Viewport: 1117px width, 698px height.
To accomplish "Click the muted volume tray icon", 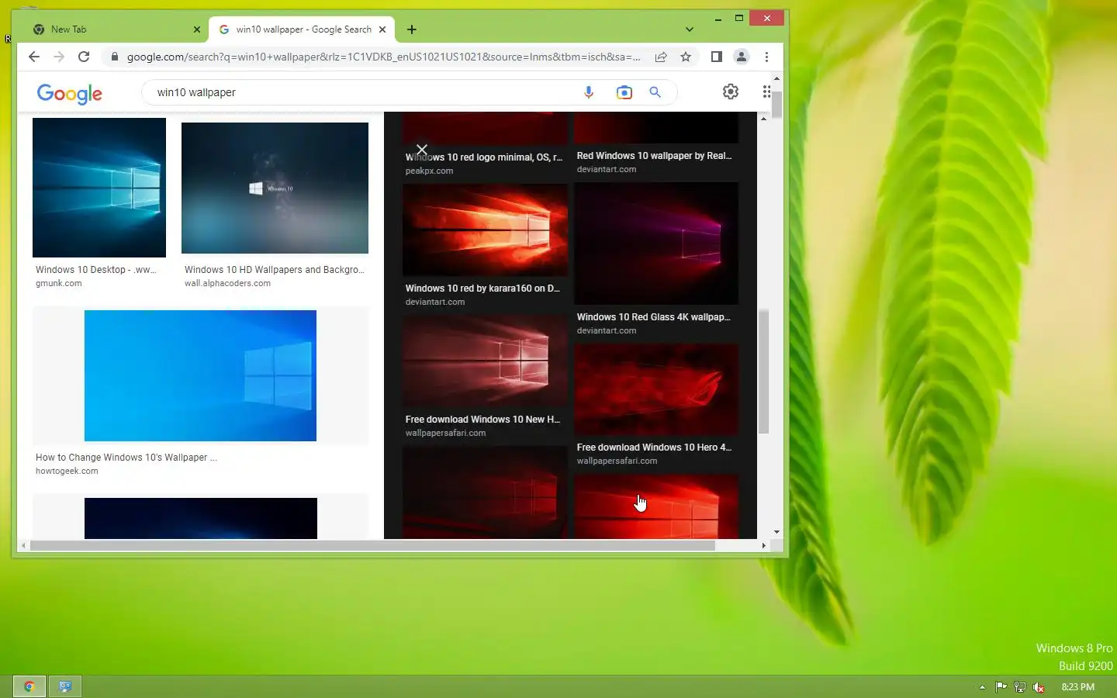I will tap(1039, 687).
